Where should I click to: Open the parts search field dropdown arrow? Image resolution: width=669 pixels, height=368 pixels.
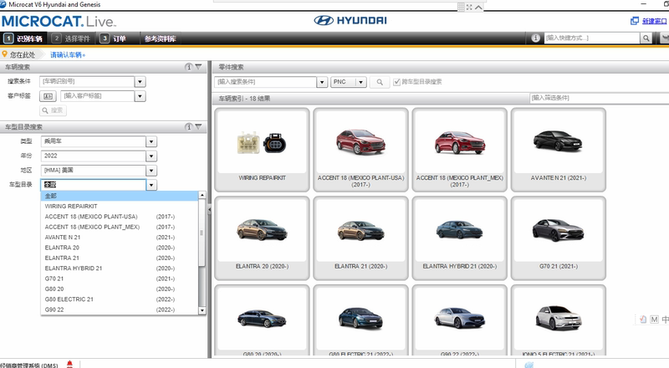click(x=322, y=82)
